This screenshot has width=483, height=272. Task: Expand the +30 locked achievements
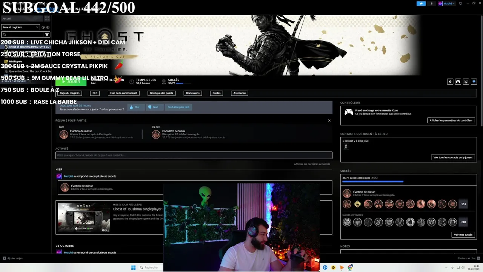point(463,222)
